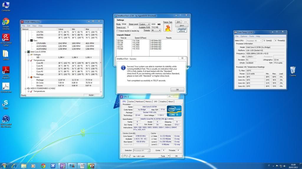The width and height of the screenshot is (302, 169).
Task: Switch to the Mainboard tab in CPU-Z
Action: point(139,102)
